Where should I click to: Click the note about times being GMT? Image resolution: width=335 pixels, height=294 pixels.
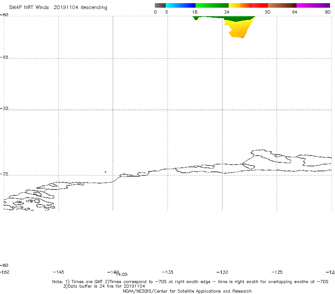tap(190, 282)
